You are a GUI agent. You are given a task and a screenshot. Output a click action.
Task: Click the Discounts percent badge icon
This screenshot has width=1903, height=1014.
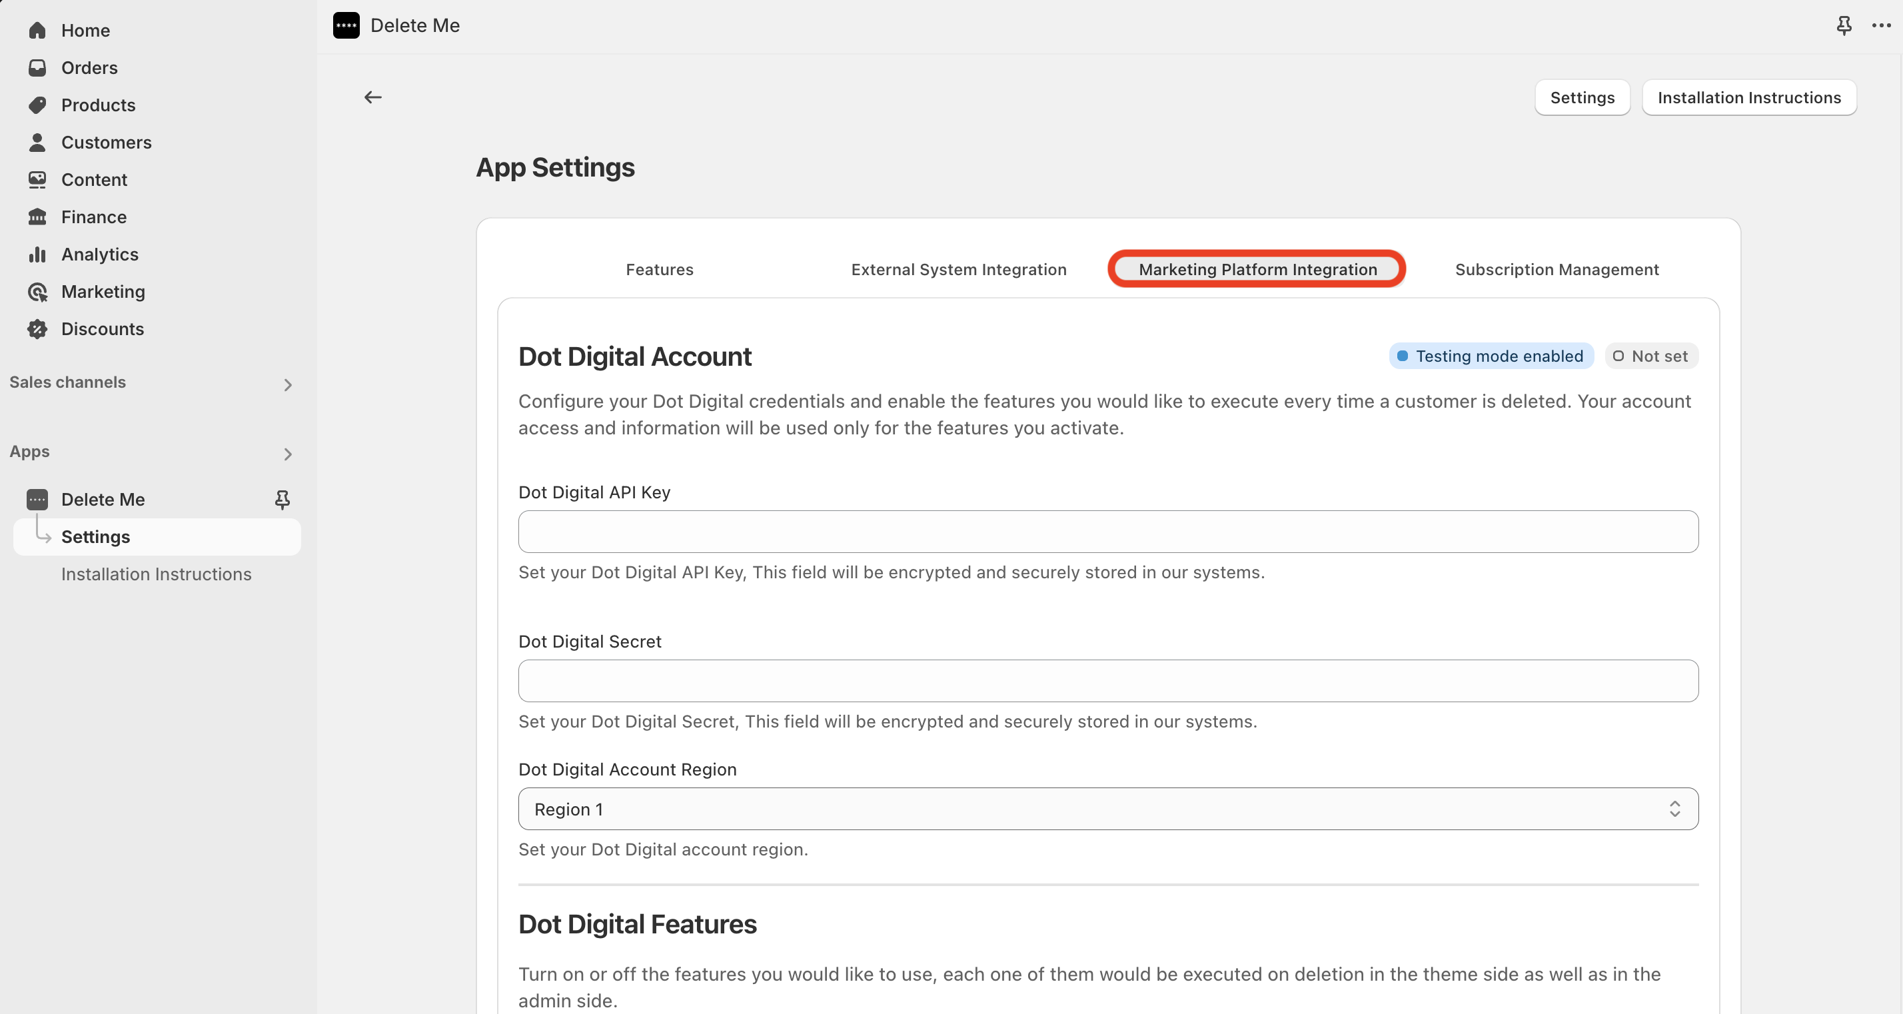tap(37, 328)
